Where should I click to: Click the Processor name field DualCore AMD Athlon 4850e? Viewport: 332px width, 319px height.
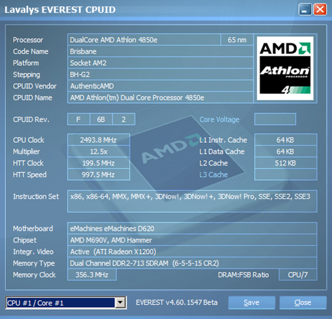144,40
